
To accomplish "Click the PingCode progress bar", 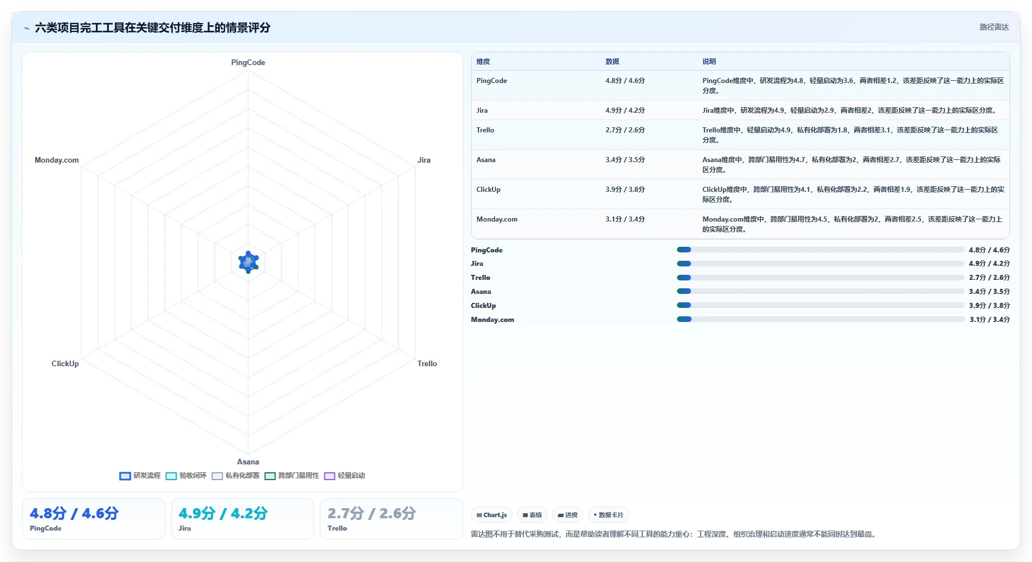I will [x=821, y=250].
